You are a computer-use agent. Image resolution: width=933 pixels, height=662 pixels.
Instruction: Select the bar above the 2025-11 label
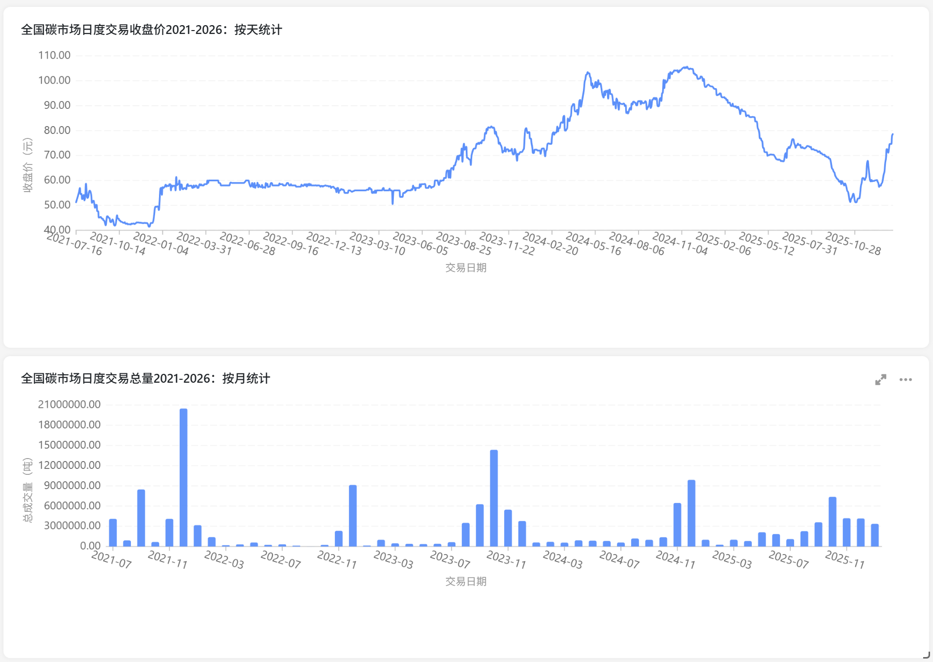847,532
